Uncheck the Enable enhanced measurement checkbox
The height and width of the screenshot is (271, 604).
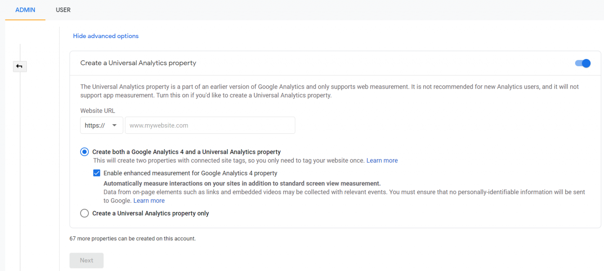97,173
